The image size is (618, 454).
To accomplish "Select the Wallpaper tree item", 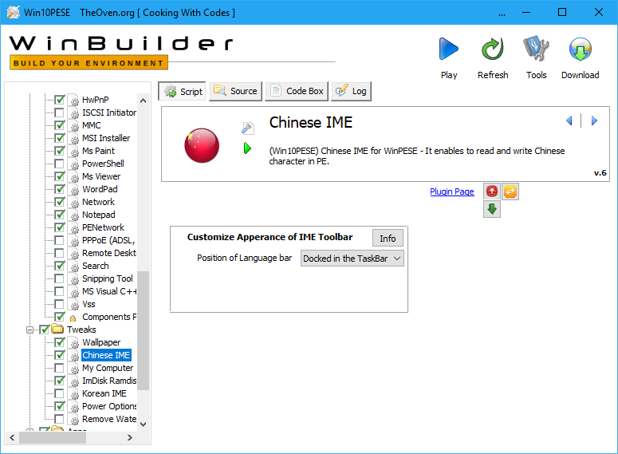I will (x=101, y=342).
